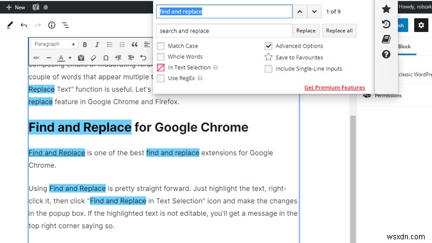Screen dimensions: 432x243
Task: Enable the Whole Words checkbox
Action: [160, 57]
